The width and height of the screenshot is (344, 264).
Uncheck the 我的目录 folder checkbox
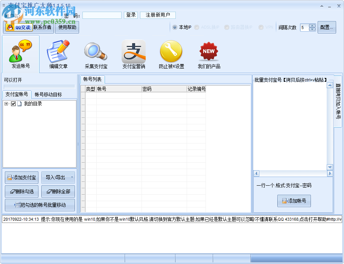tap(13, 104)
